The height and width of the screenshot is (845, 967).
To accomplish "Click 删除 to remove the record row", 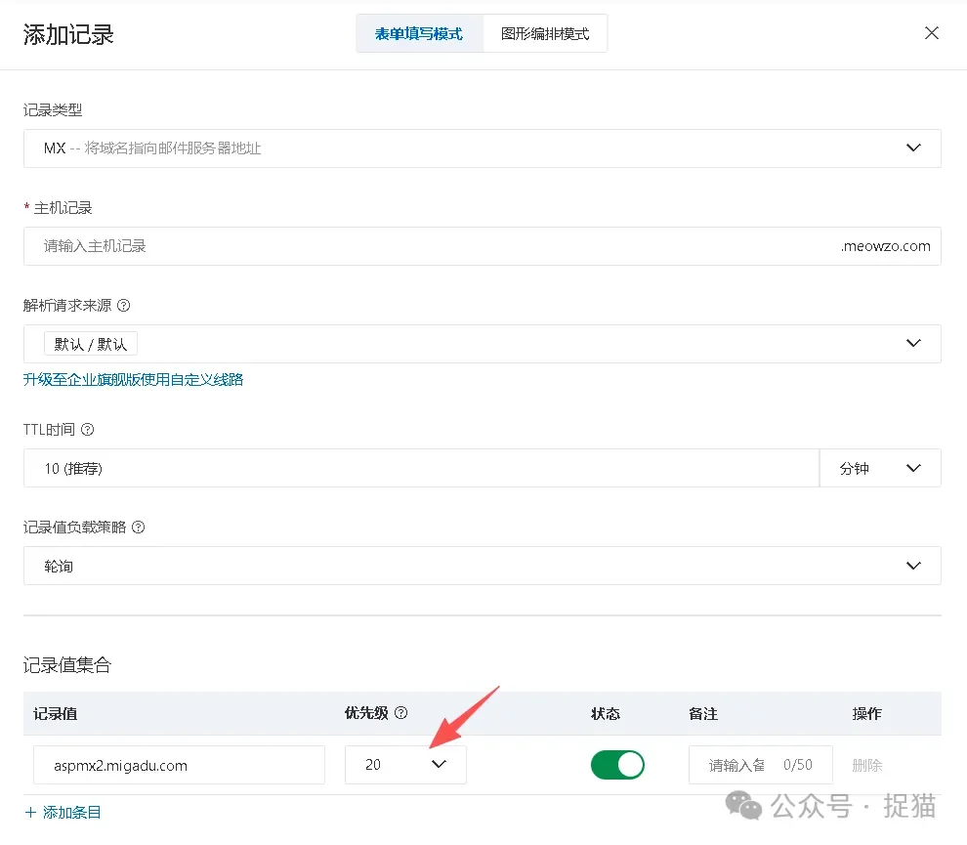I will pos(866,765).
